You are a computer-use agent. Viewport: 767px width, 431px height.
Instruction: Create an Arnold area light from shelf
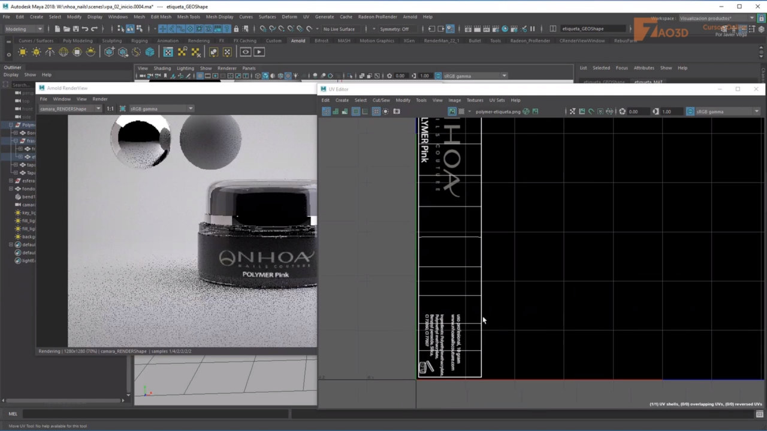pyautogui.click(x=23, y=52)
